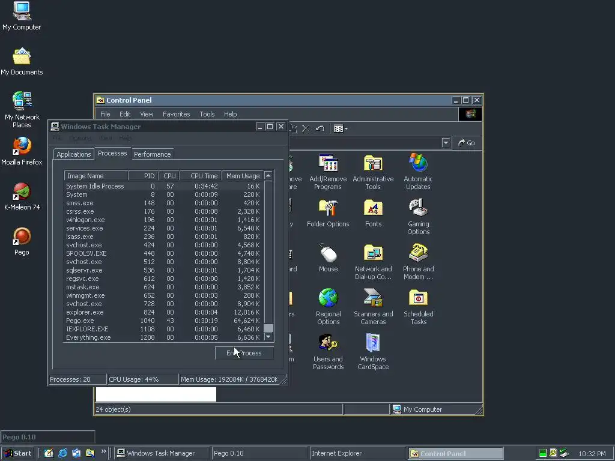The height and width of the screenshot is (461, 615).
Task: Sort processes by PID column header
Action: (x=144, y=176)
